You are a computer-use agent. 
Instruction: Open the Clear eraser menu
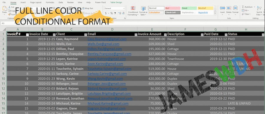coord(246,14)
